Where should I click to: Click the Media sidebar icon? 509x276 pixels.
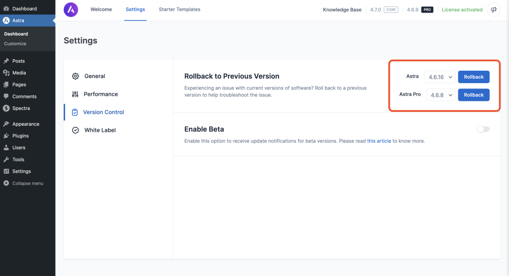tap(6, 73)
